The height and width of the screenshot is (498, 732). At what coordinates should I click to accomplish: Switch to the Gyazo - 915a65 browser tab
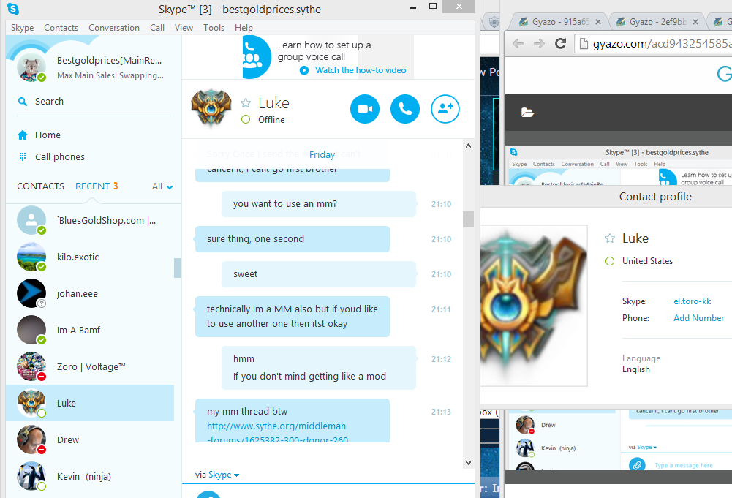(559, 22)
